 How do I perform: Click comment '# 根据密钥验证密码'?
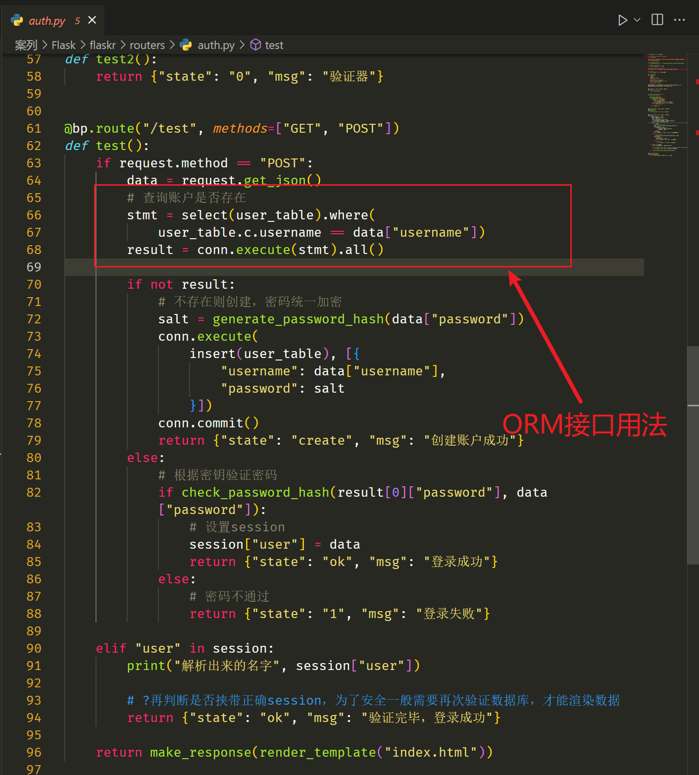217,475
